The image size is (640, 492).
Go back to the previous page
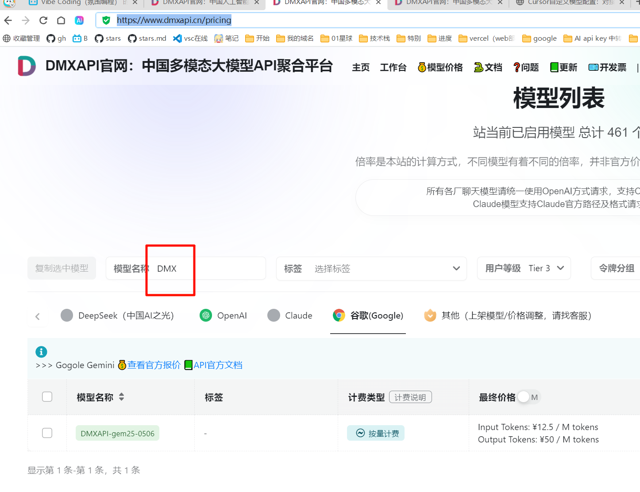click(x=8, y=20)
